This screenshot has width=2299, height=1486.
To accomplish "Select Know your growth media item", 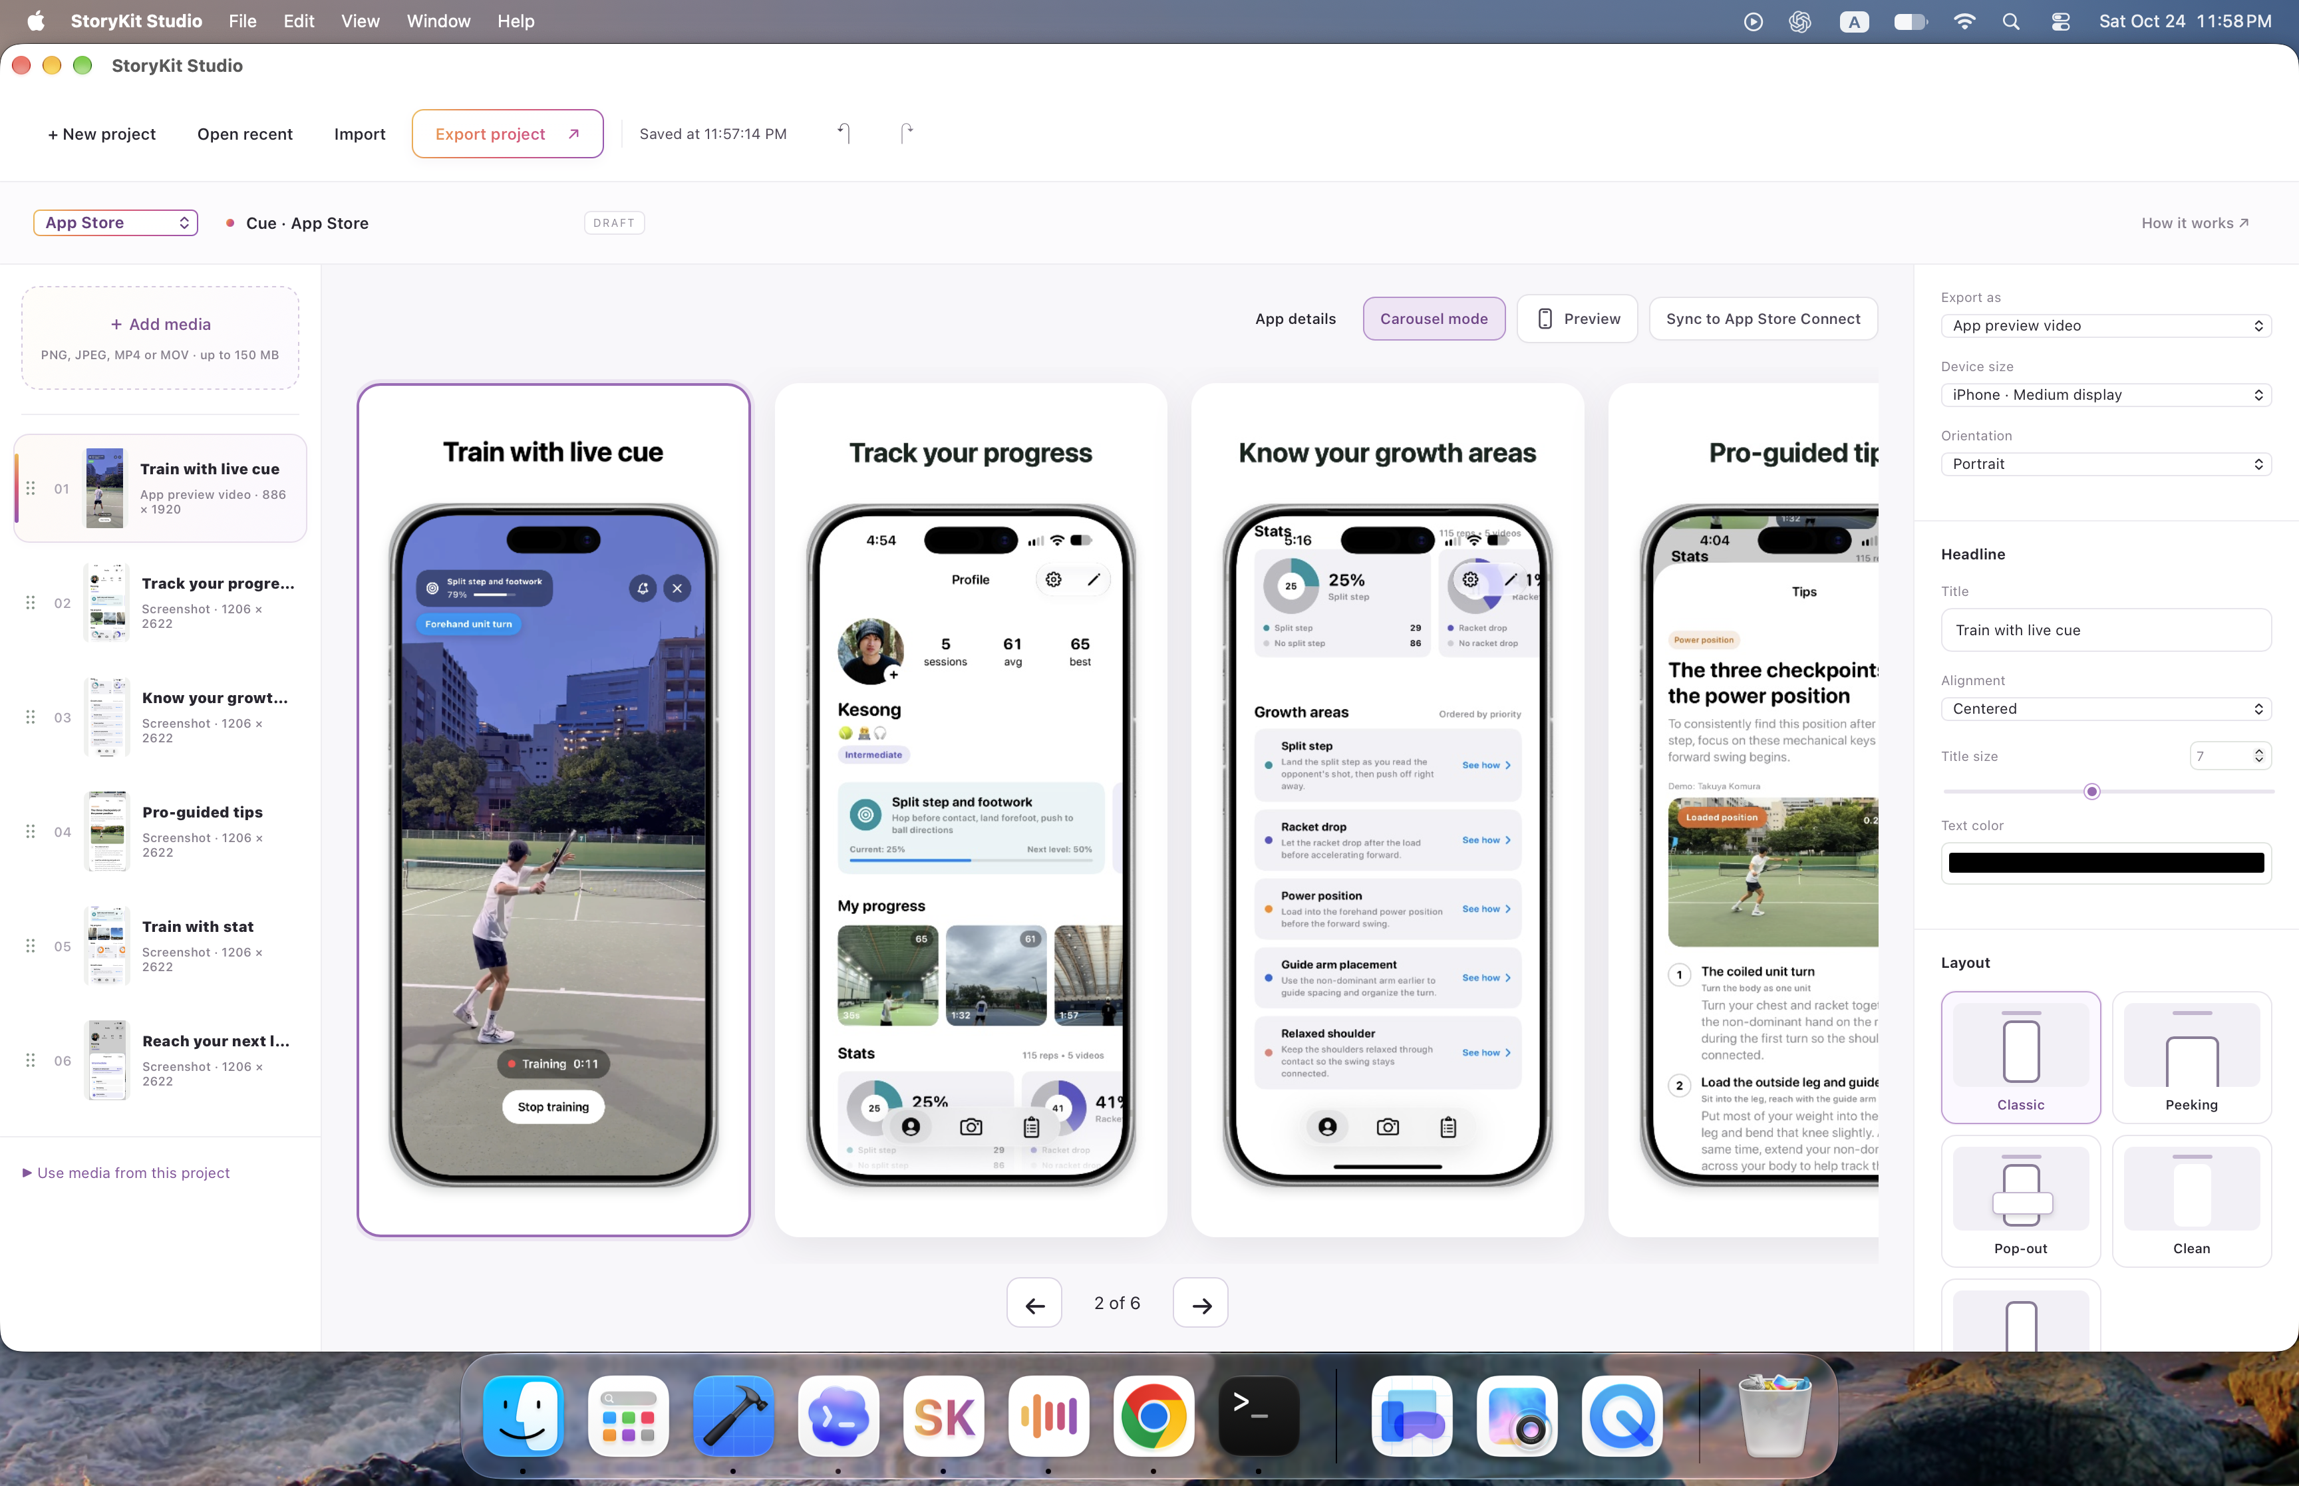I will pos(160,717).
